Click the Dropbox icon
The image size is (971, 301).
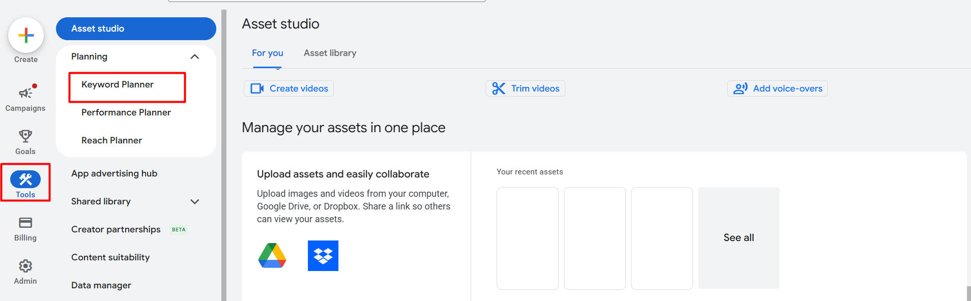point(323,256)
